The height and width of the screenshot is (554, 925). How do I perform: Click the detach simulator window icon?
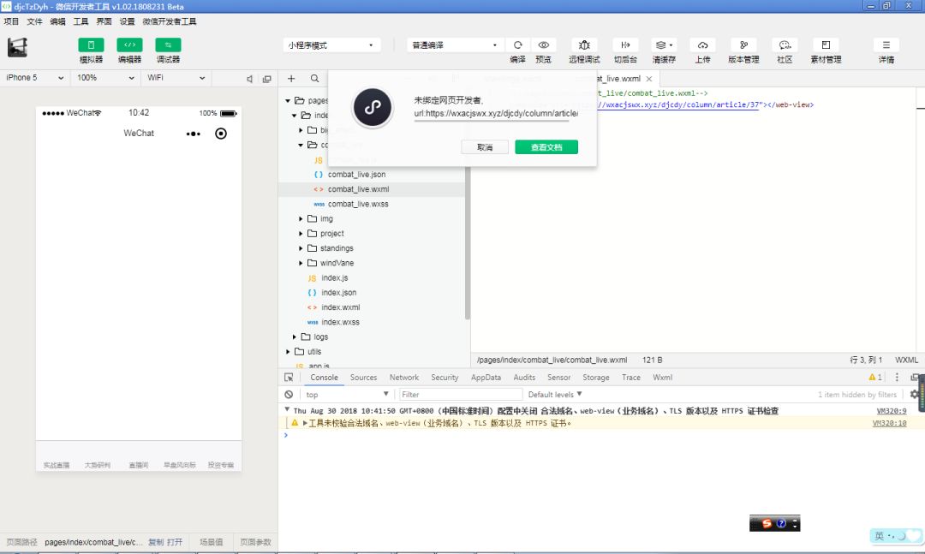click(x=266, y=79)
